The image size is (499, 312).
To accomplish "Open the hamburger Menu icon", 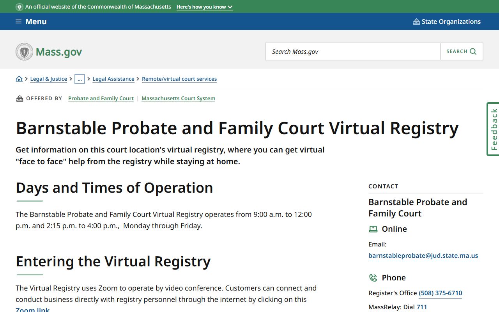I will tap(18, 21).
